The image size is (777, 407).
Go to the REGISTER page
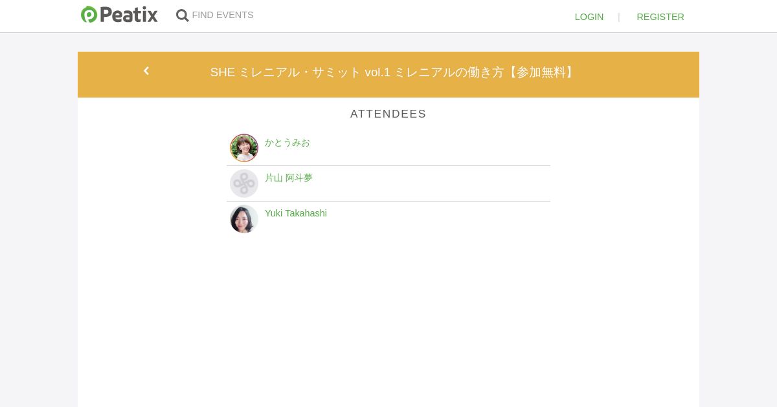[x=660, y=17]
